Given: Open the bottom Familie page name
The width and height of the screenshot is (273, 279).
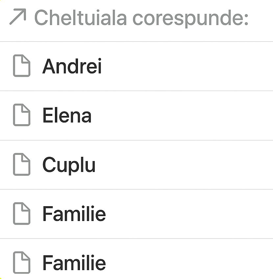Looking at the screenshot, I should click(x=74, y=263).
